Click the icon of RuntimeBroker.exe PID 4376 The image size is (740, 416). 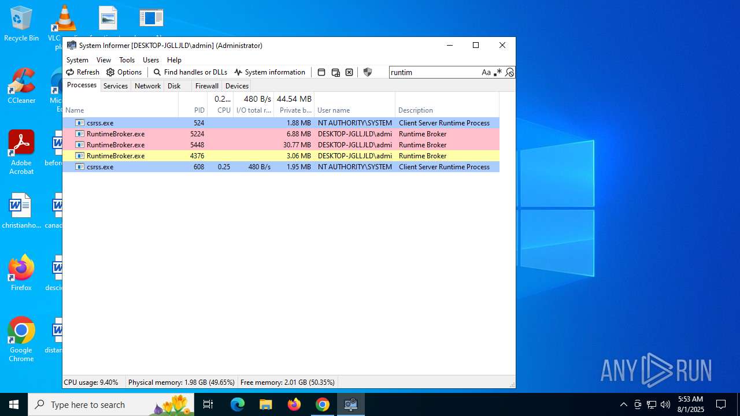pyautogui.click(x=80, y=156)
